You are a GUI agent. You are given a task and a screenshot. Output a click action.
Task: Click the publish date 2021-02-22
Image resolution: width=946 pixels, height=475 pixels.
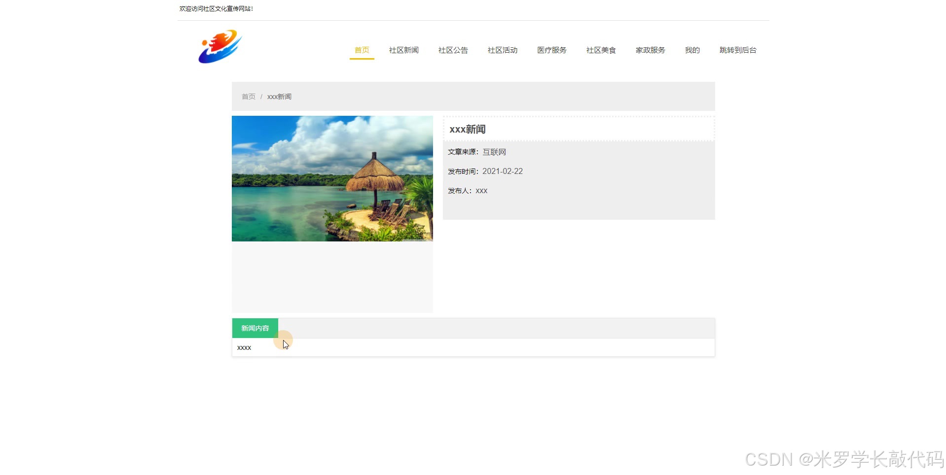pos(503,171)
